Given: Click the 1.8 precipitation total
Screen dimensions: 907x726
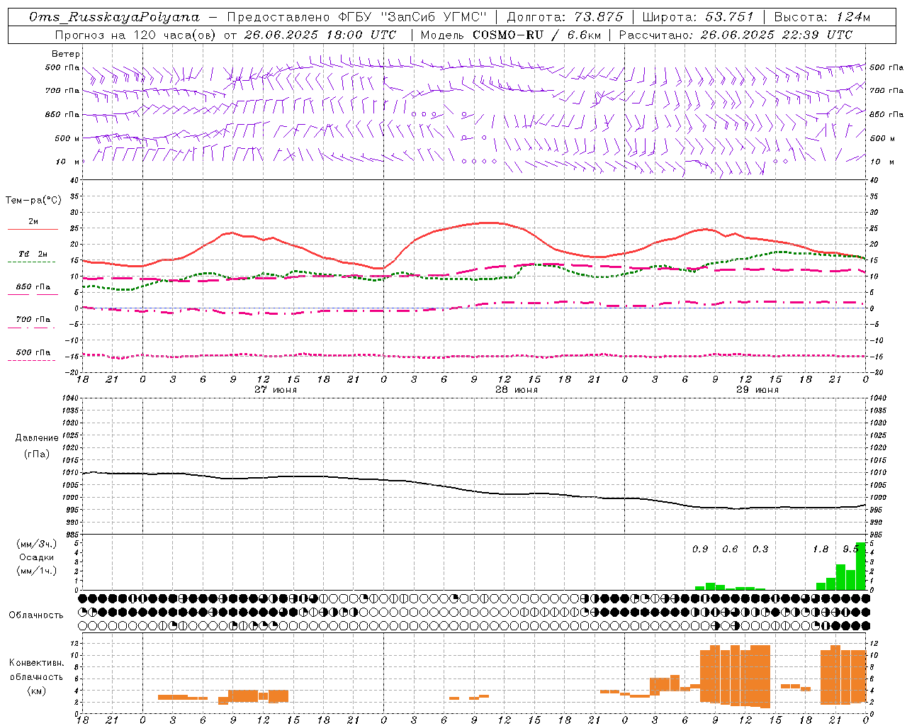Looking at the screenshot, I should click(x=821, y=549).
